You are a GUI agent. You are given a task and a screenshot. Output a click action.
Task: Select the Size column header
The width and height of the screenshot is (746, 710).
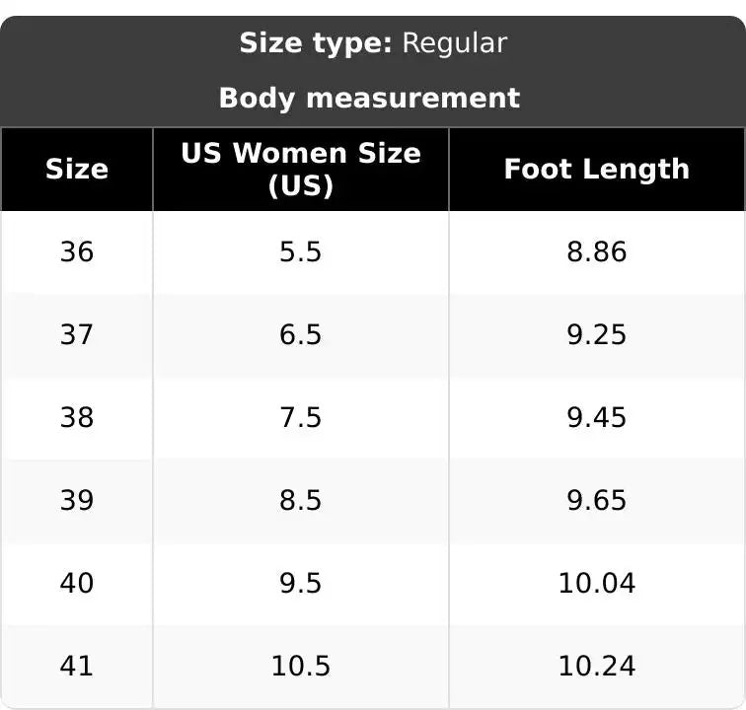pyautogui.click(x=77, y=170)
